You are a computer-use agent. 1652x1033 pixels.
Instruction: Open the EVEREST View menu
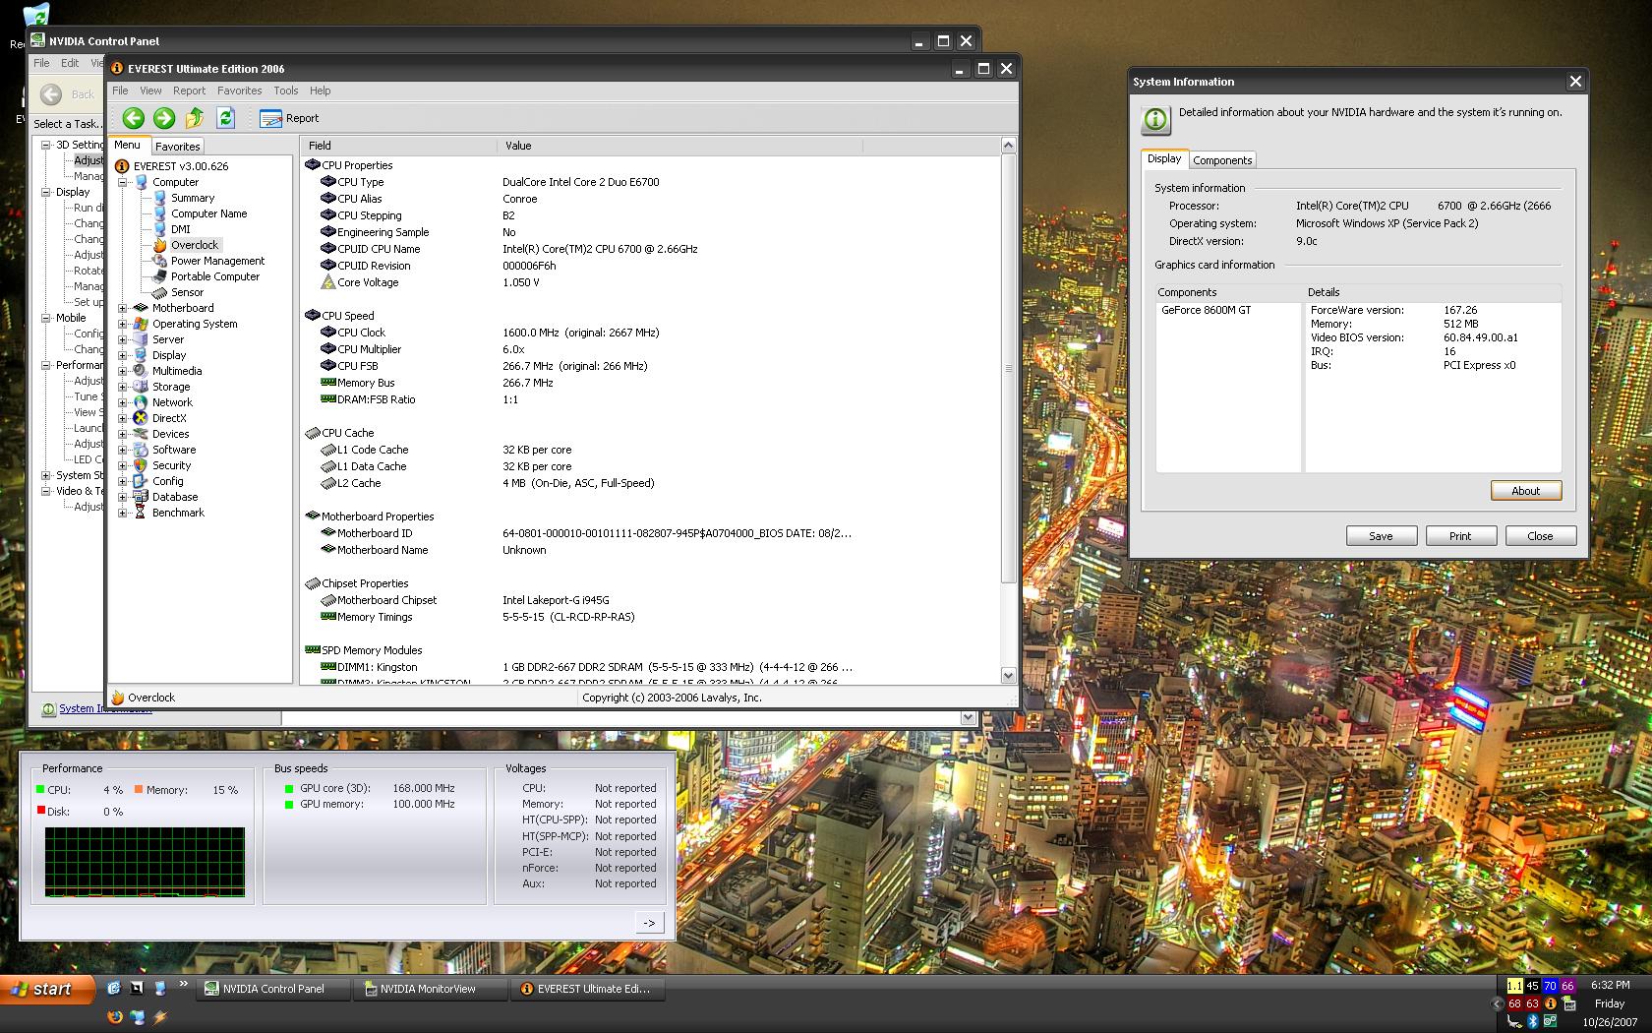click(x=150, y=91)
